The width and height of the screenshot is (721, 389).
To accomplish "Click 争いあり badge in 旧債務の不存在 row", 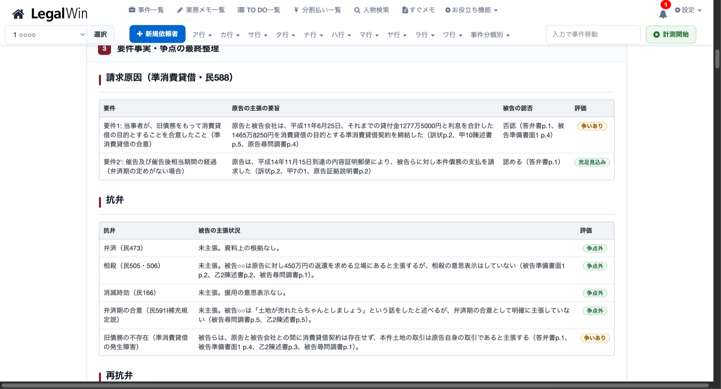I will (x=595, y=338).
